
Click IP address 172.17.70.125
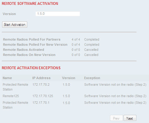click(43, 96)
